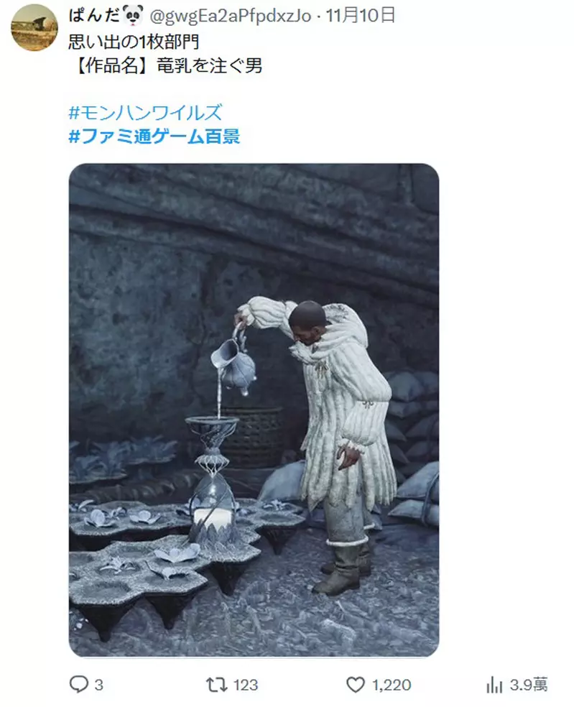574x707 pixels.
Task: Open the 11月10日 post timestamp
Action: [x=361, y=16]
